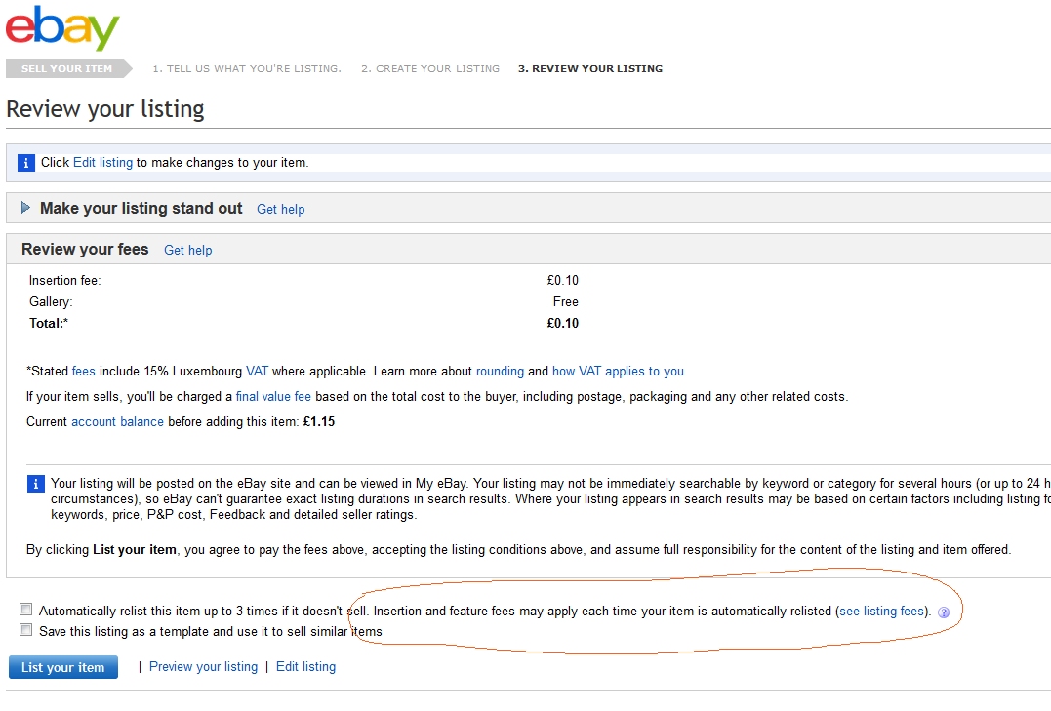Click the Edit listing link in the blue banner

point(102,163)
